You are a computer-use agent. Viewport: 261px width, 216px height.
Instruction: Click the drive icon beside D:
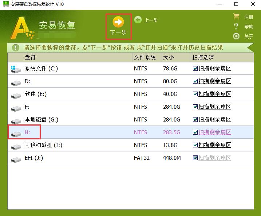click(16, 83)
